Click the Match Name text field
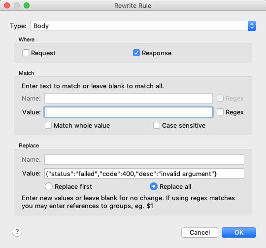 pyautogui.click(x=129, y=98)
